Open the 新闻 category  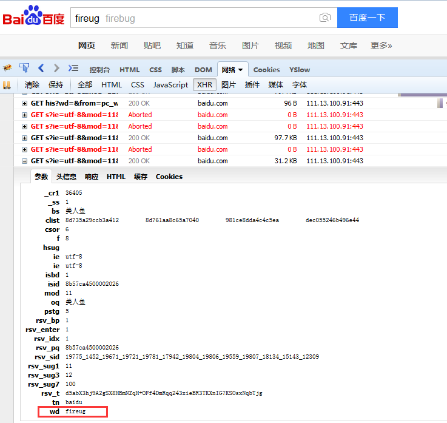pyautogui.click(x=119, y=46)
